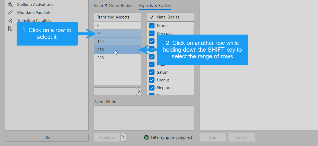Click the Idle status button

click(47, 137)
